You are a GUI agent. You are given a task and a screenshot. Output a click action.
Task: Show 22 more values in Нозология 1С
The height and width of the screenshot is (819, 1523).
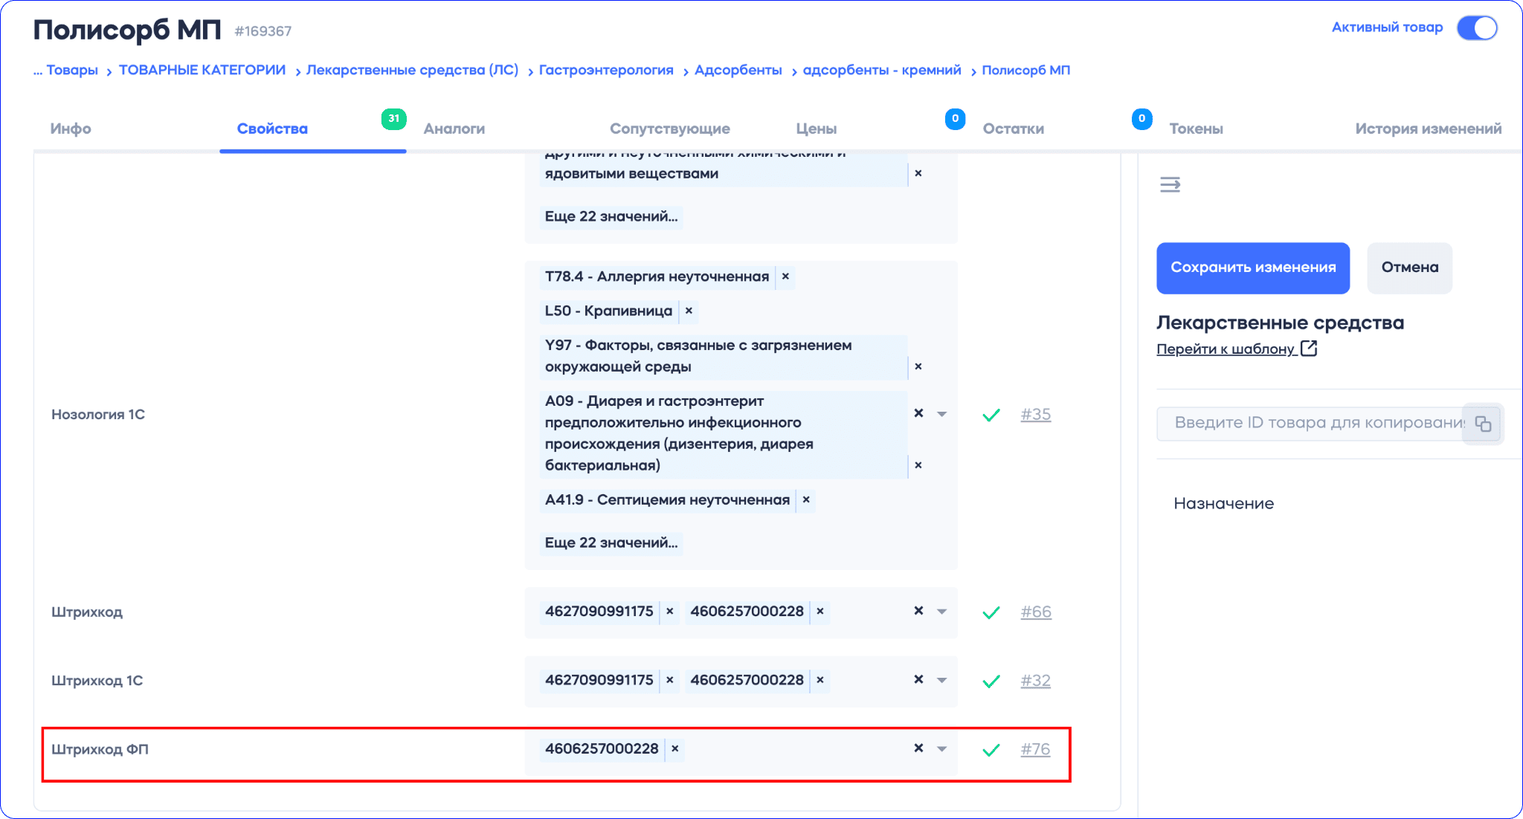(611, 543)
